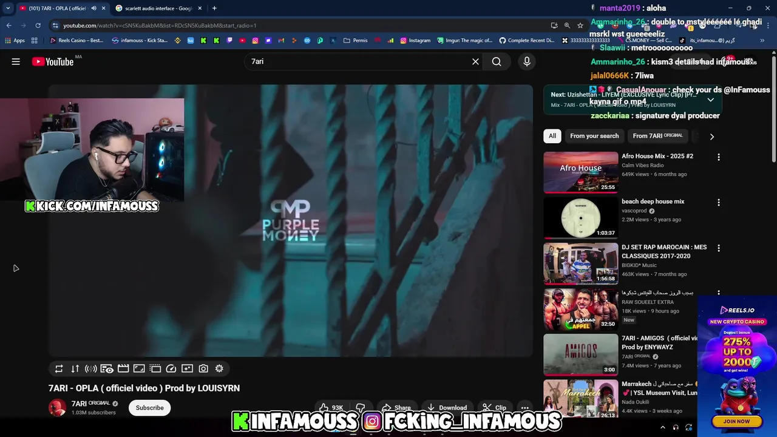
Task: Click the Reels.io JOIN NOW banner button
Action: pos(736,421)
